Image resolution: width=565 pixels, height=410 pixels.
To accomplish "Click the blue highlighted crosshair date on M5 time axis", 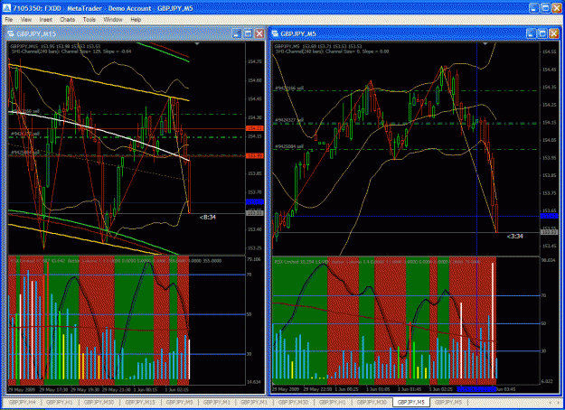I will (476, 389).
